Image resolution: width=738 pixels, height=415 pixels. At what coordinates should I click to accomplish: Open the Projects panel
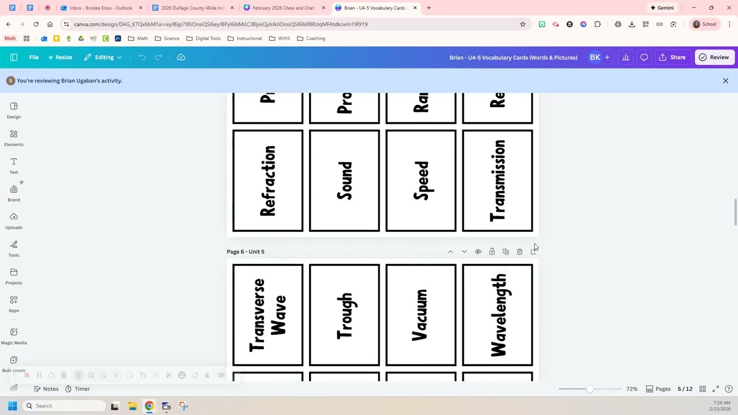click(x=14, y=276)
